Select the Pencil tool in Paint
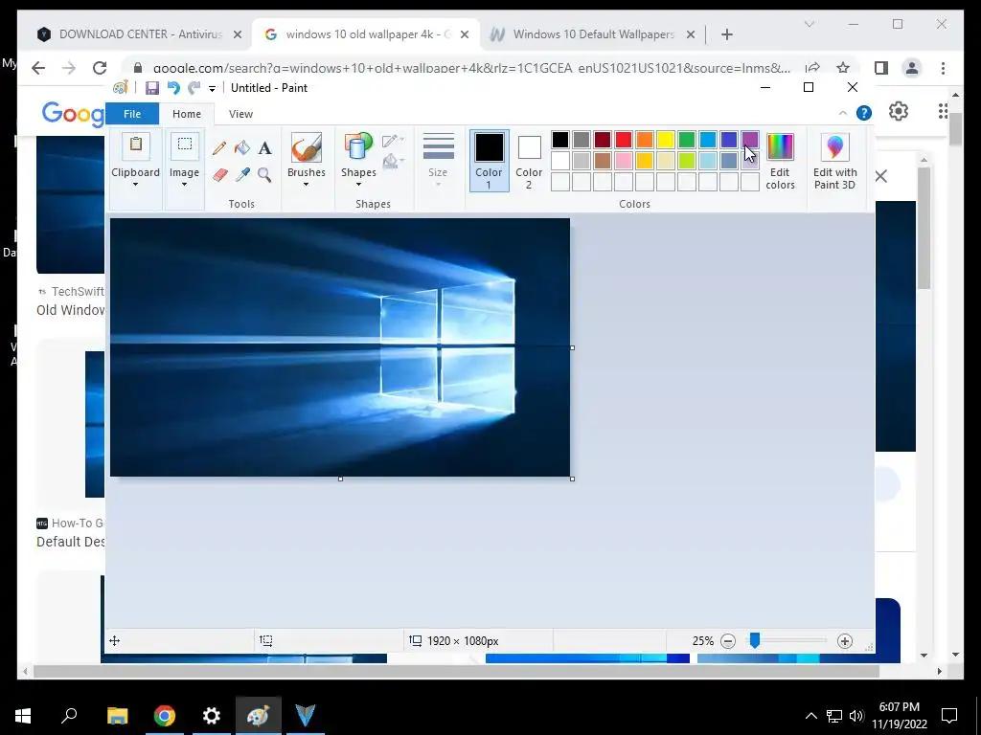Viewport: 981px width, 735px height. [219, 148]
